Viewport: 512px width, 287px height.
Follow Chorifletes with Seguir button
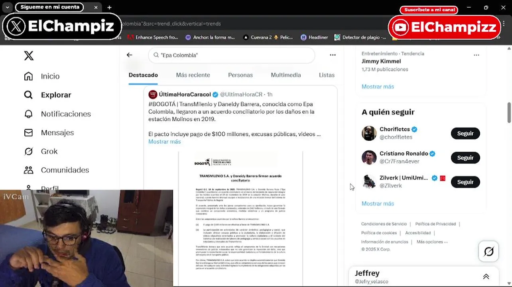[x=465, y=134]
